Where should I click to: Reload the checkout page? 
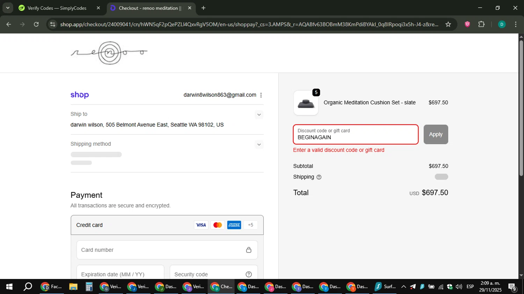click(36, 24)
